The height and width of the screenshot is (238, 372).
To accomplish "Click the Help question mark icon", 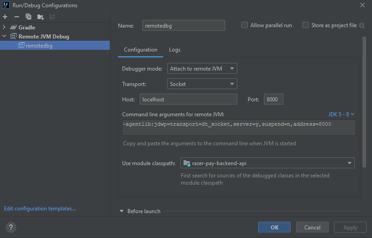I will (11, 227).
